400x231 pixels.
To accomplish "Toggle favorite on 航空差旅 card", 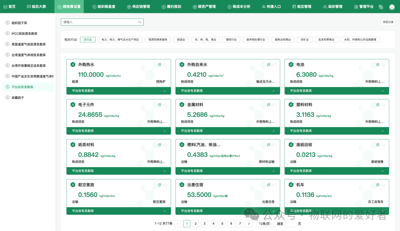I will 165,185.
